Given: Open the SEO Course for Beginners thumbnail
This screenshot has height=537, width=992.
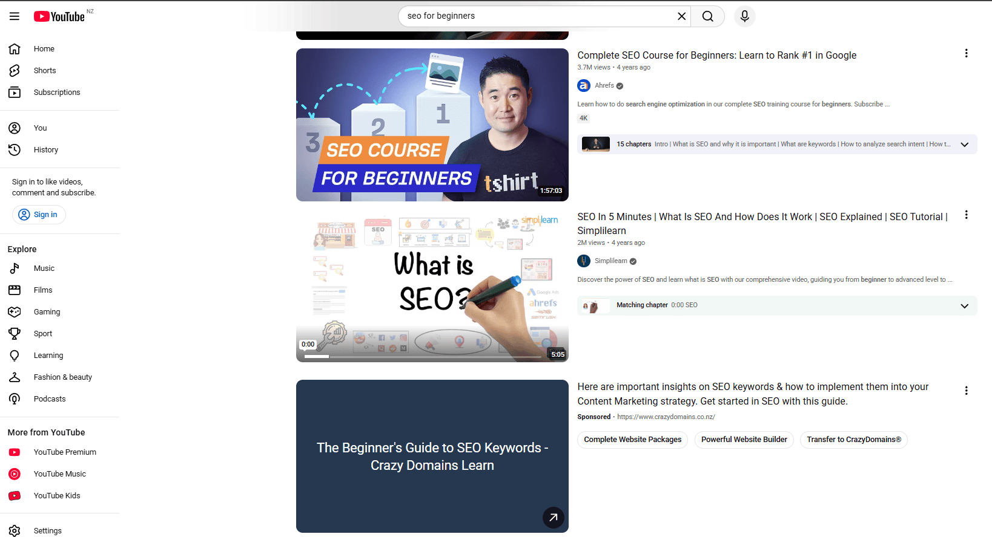Looking at the screenshot, I should (432, 125).
